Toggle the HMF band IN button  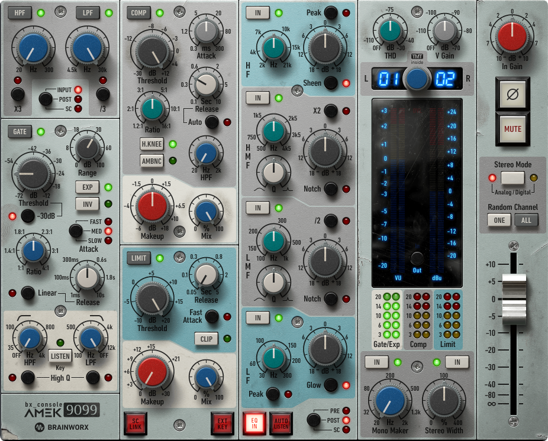(x=257, y=98)
